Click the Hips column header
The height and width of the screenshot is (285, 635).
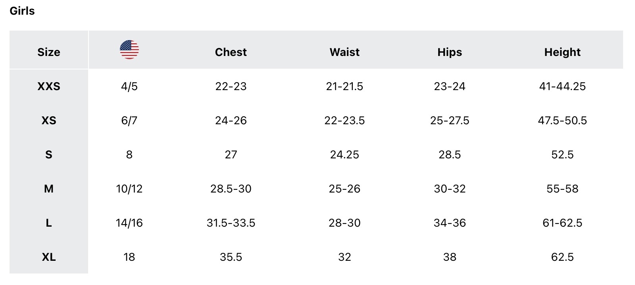(450, 52)
